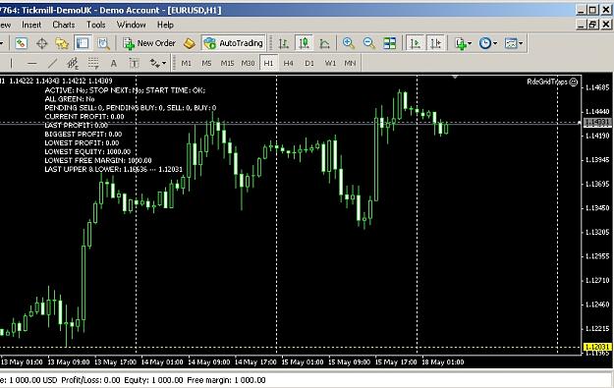
Task: Select the D1 timeframe
Action: [309, 63]
